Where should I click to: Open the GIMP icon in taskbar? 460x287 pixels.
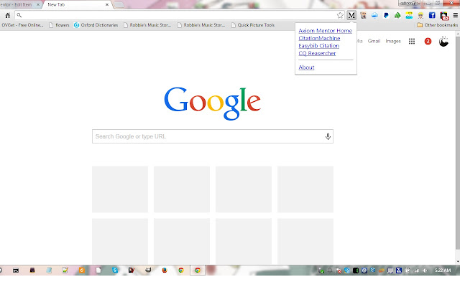(x=148, y=270)
